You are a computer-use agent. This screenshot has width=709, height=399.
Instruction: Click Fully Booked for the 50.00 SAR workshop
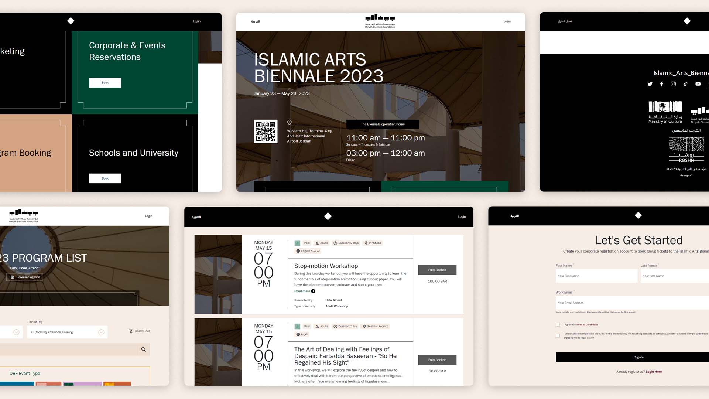pyautogui.click(x=437, y=360)
